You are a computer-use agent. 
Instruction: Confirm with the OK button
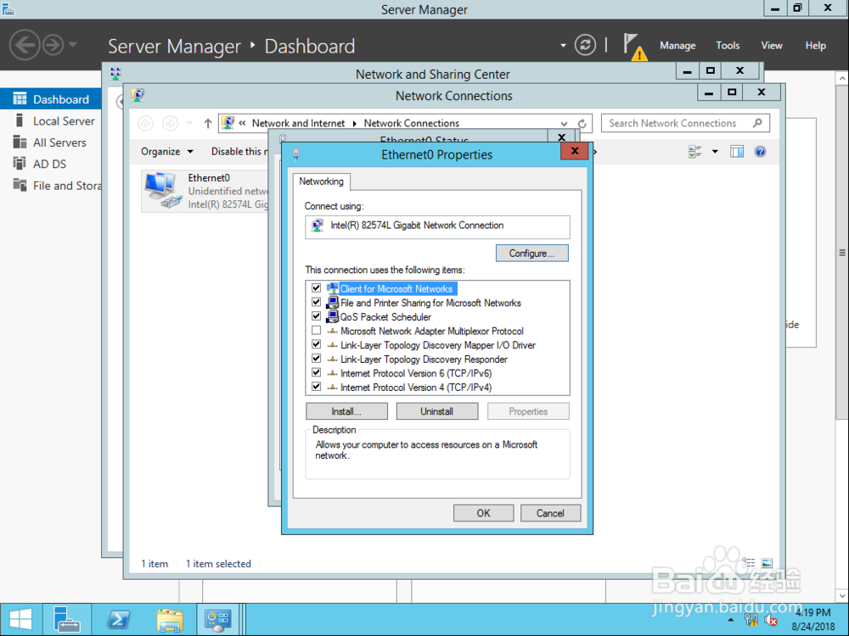484,513
